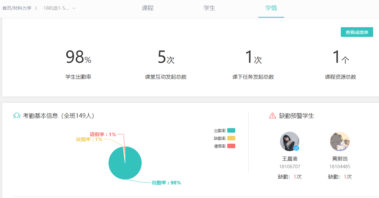
Task: Toggle the red 请假率 legend swatch
Action: [231, 146]
